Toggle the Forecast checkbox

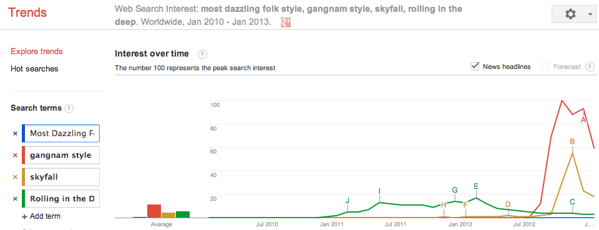(545, 67)
